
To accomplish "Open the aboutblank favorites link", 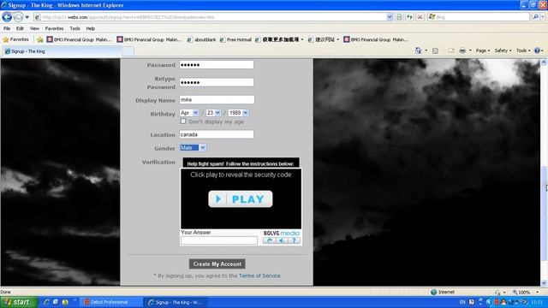I will [202, 39].
